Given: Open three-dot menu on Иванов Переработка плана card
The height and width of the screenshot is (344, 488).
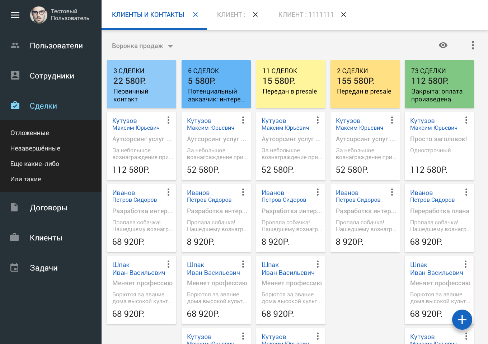Looking at the screenshot, I should click(466, 192).
